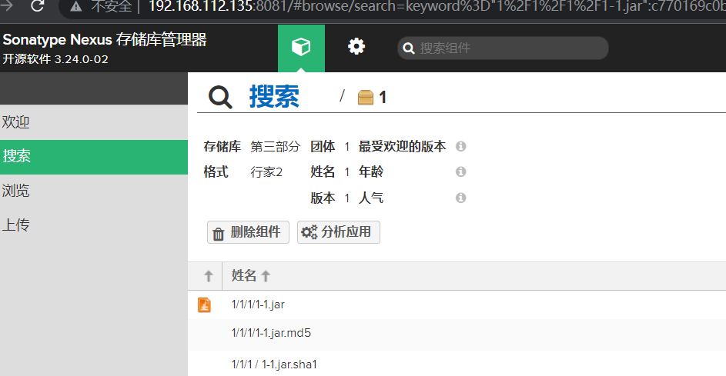
Task: Click the component box icon in breadcrumb
Action: pyautogui.click(x=366, y=98)
